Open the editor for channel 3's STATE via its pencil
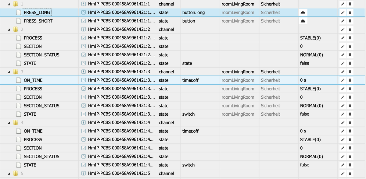This screenshot has width=366, height=179. click(343, 114)
